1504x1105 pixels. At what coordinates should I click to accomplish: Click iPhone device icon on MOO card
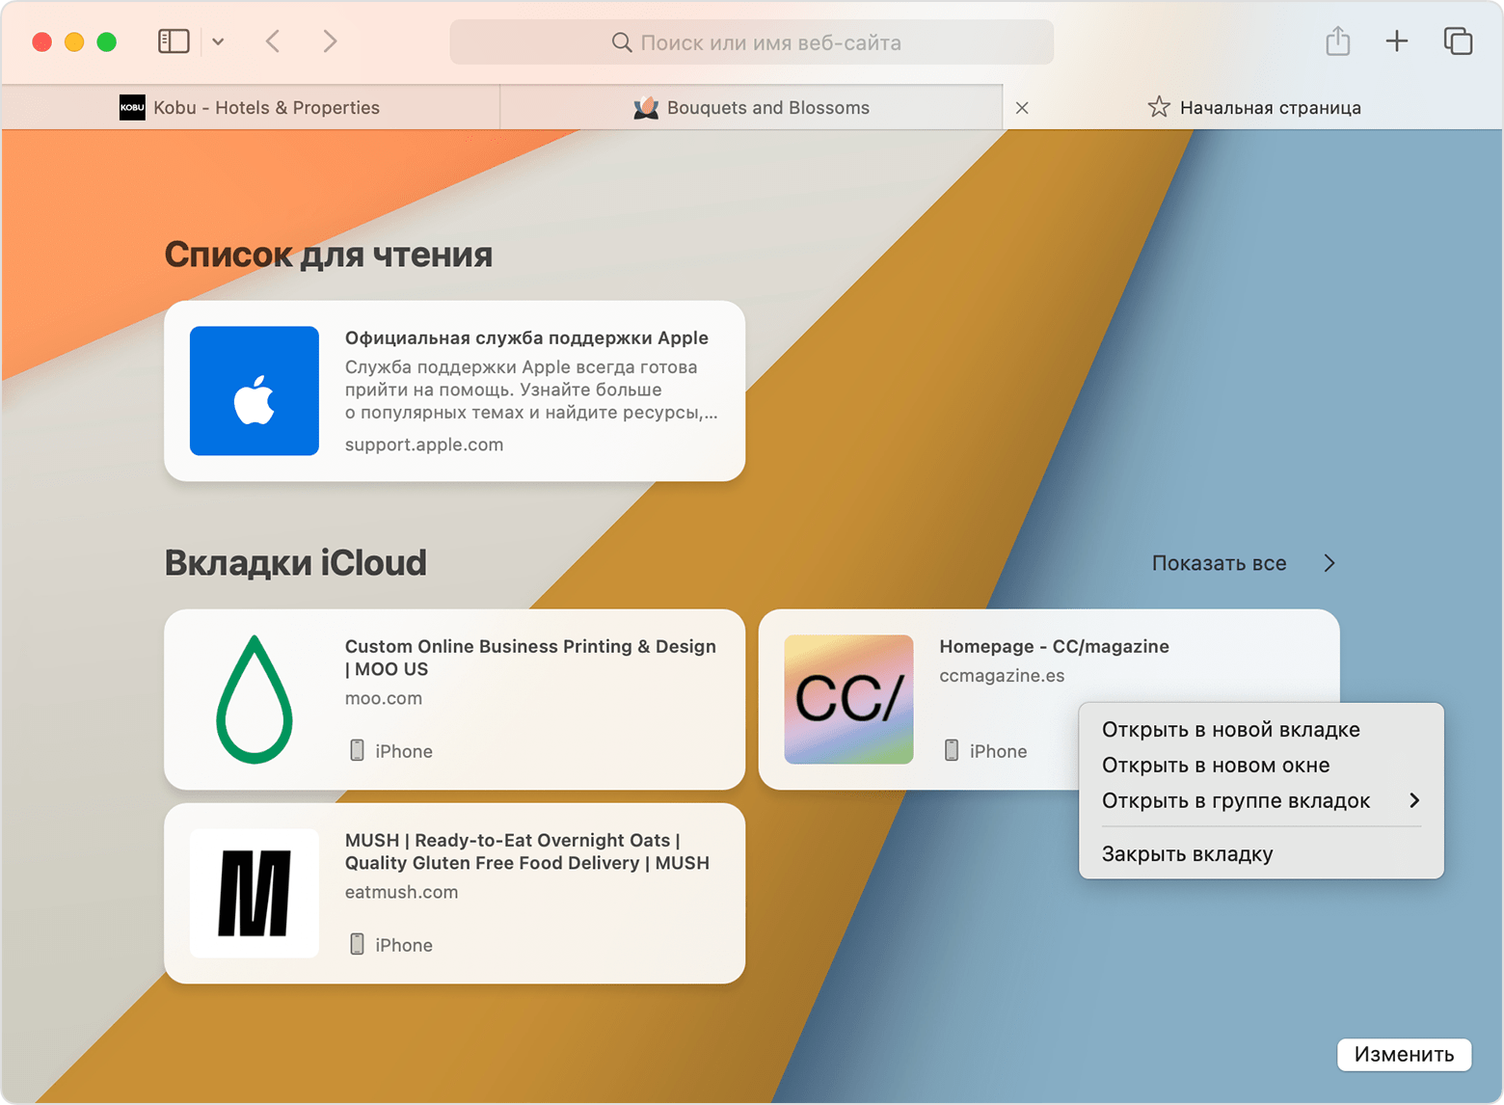[x=357, y=750]
